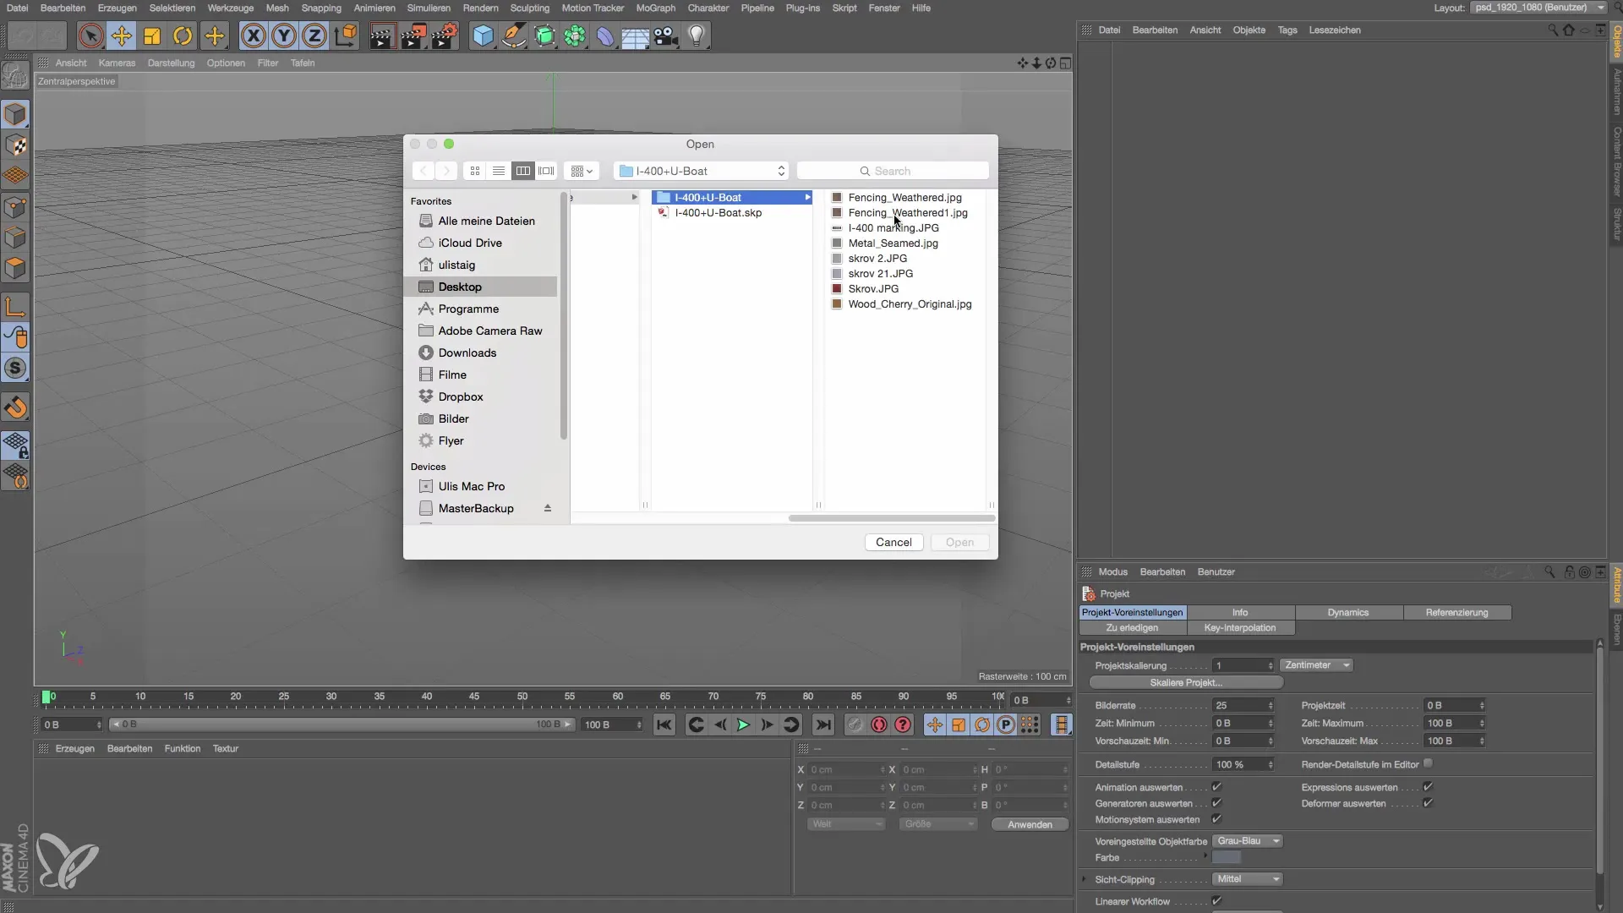The height and width of the screenshot is (913, 1623).
Task: Switch dialog to icon view
Action: click(x=475, y=171)
